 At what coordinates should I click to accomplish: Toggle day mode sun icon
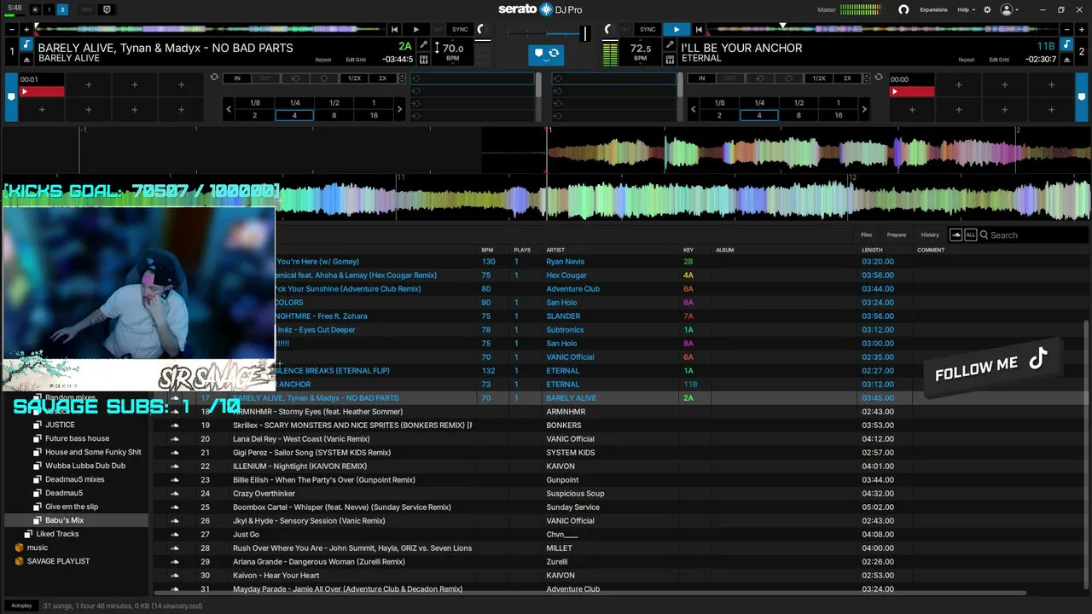pyautogui.click(x=34, y=10)
